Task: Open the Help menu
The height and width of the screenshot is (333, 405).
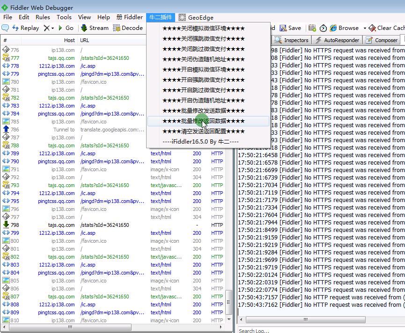Action: 103,17
